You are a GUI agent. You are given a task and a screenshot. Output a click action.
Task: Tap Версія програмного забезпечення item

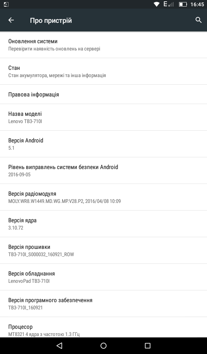[x=103, y=304]
